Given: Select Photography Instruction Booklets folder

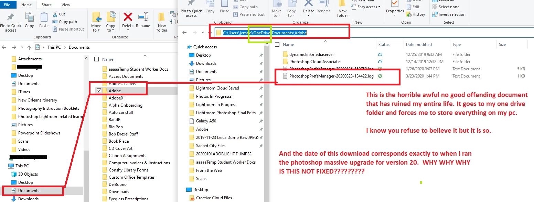Looking at the screenshot, I should point(49,108).
